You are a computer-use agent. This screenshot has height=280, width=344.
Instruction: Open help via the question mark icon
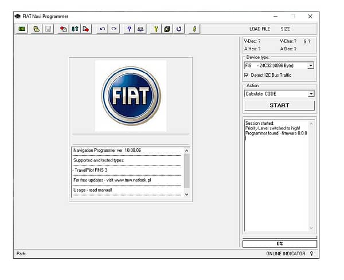coord(129,29)
